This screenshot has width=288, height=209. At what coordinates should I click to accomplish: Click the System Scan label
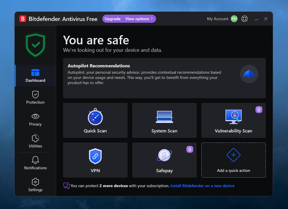click(164, 131)
